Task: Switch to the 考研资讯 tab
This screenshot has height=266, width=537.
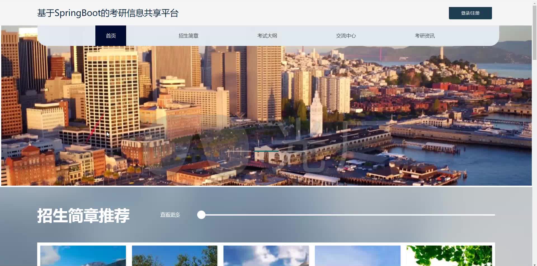Action: [425, 36]
